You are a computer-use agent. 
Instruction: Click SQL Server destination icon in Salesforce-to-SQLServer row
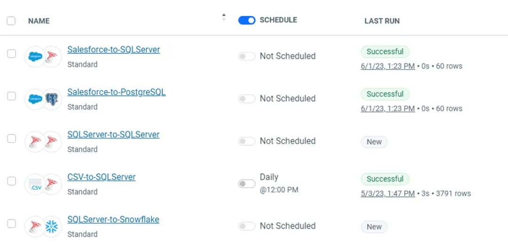click(52, 57)
